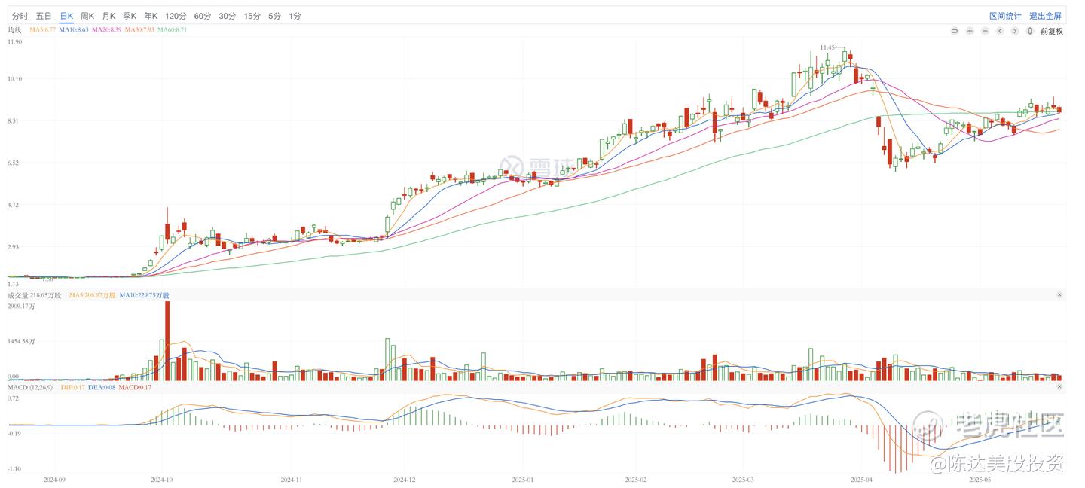Viewport: 1085px width, 488px height.
Task: Click the MA5:8.77 legend value
Action: pos(41,30)
